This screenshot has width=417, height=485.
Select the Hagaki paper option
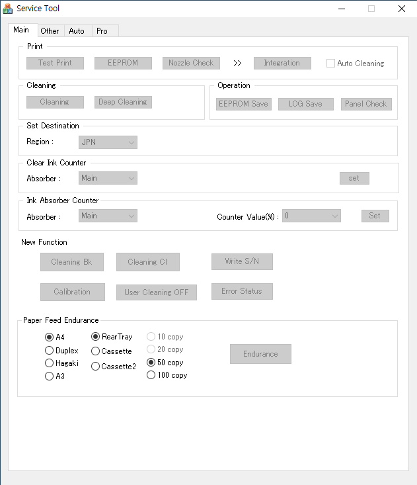coord(49,363)
